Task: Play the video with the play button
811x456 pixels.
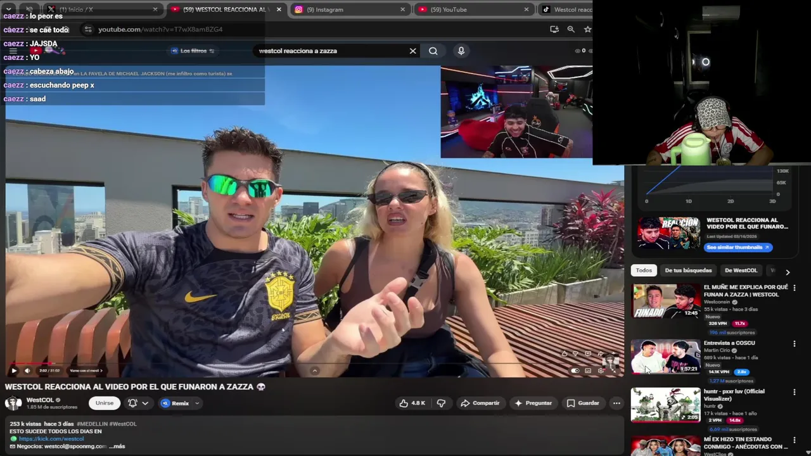Action: click(x=14, y=370)
